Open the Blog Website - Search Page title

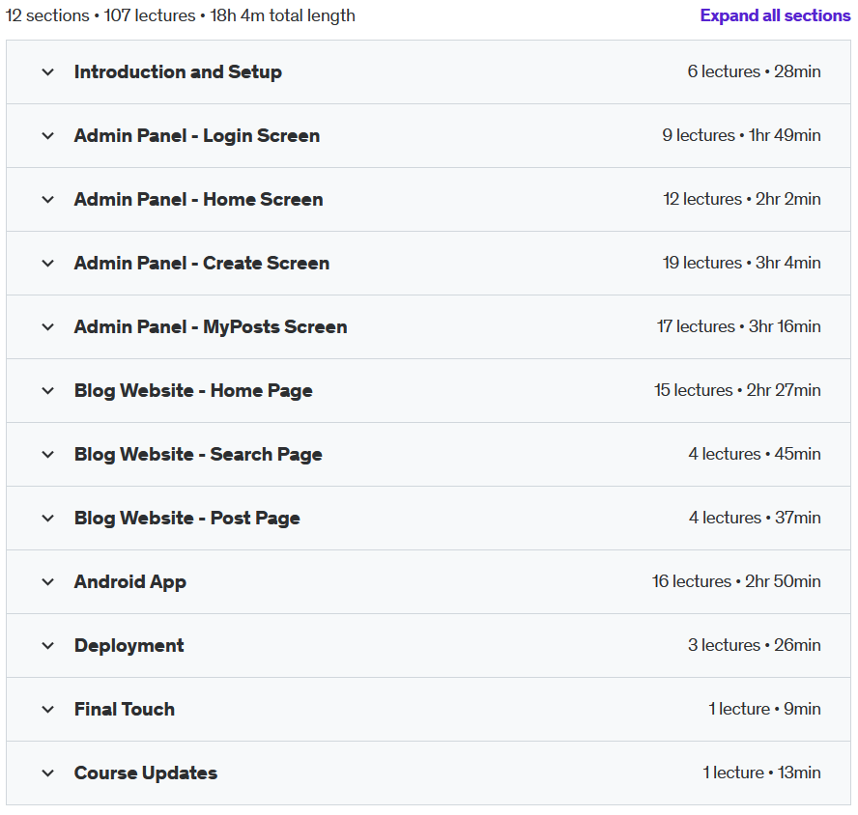tap(198, 454)
